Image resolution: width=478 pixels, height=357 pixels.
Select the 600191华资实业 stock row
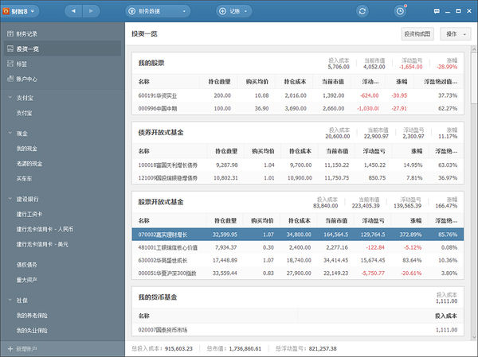(x=298, y=95)
